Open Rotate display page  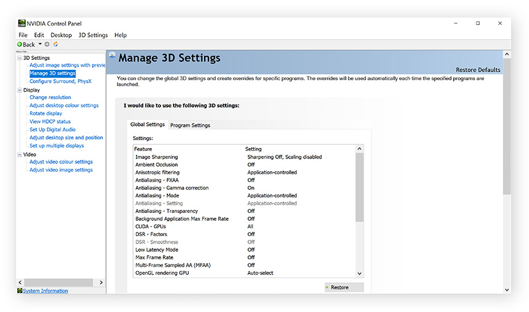(46, 113)
